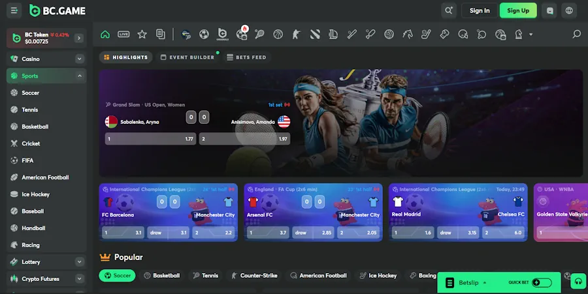Open the my bets document icon
Screen dimensions: 588x294
pyautogui.click(x=161, y=35)
